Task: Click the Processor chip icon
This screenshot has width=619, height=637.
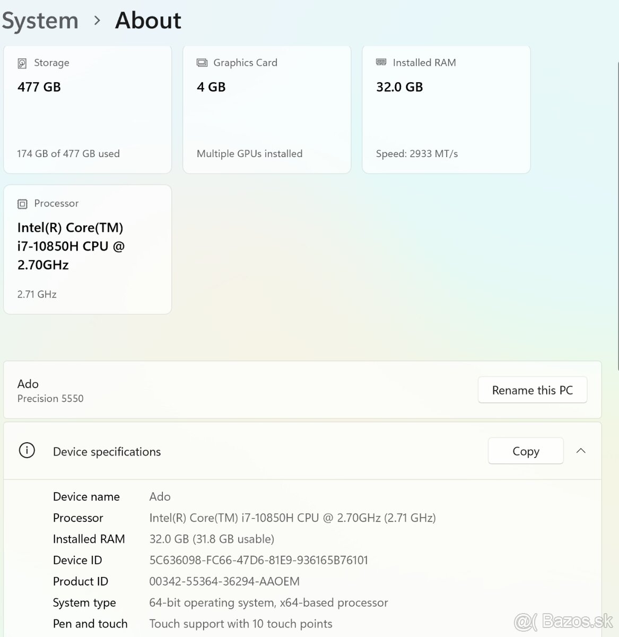Action: pos(22,204)
